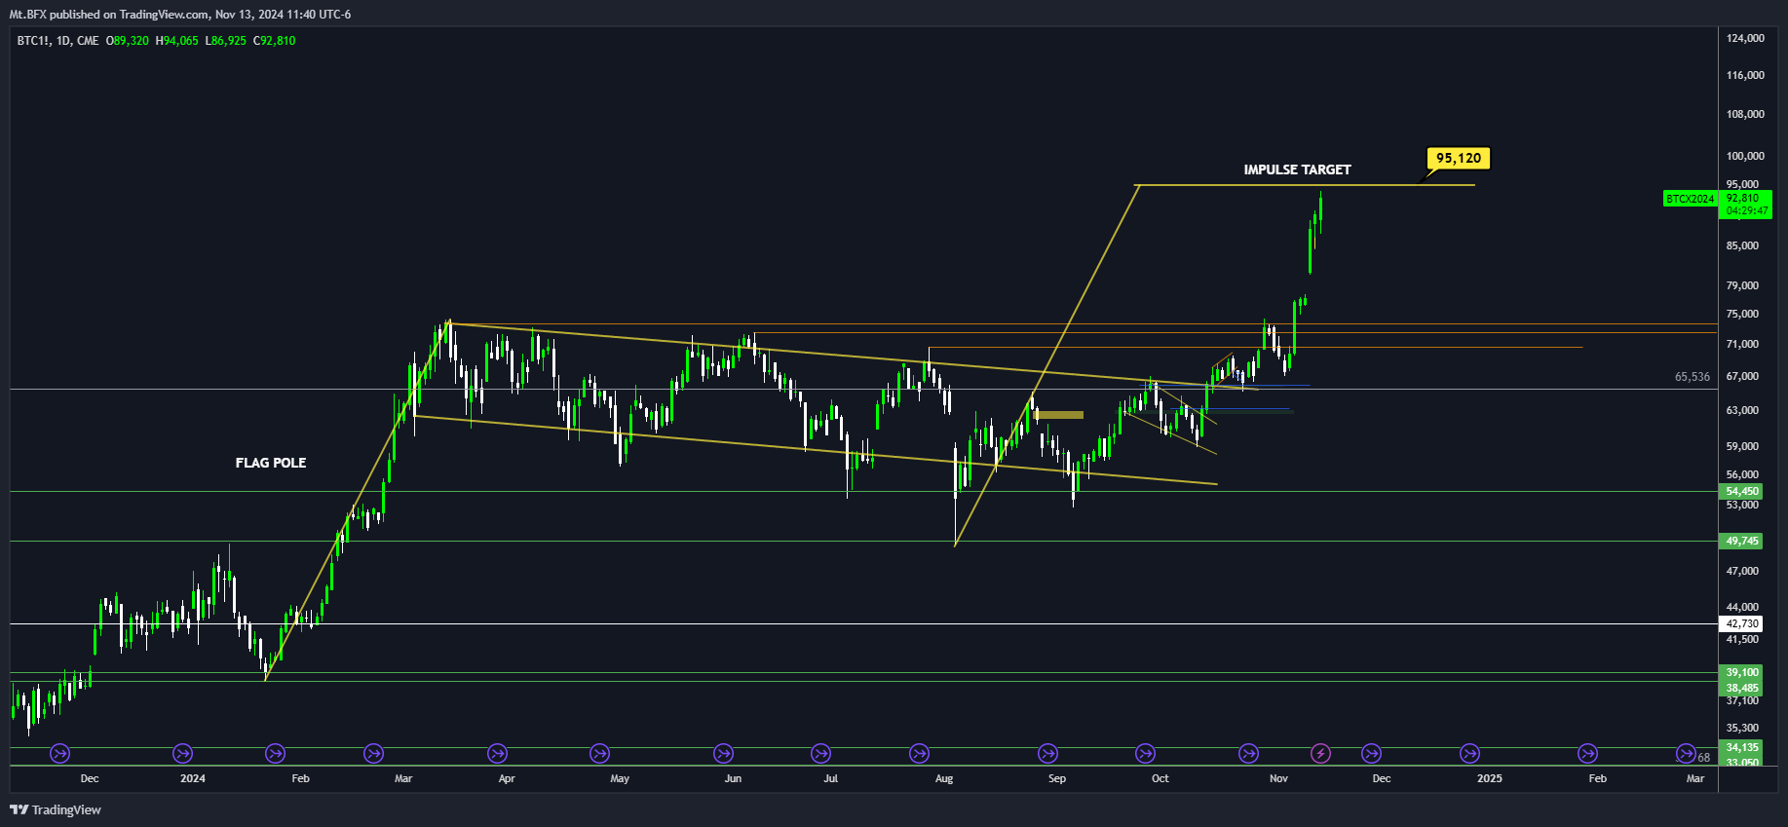Image resolution: width=1788 pixels, height=827 pixels.
Task: Click the grey 65,536 level label
Action: pos(1693,377)
